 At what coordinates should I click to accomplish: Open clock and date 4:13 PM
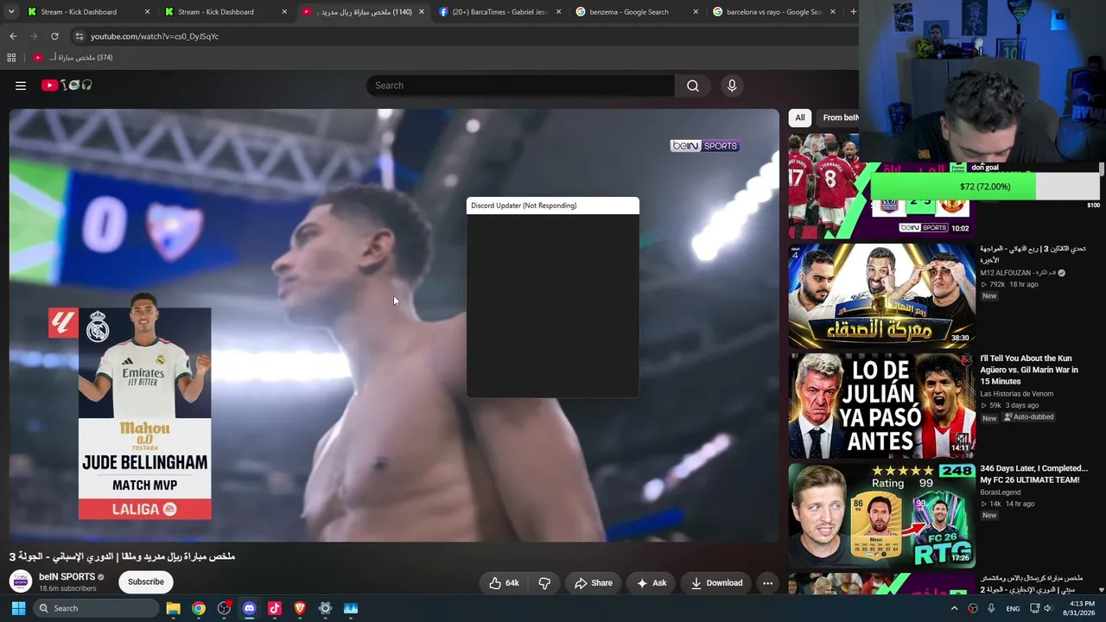1078,608
